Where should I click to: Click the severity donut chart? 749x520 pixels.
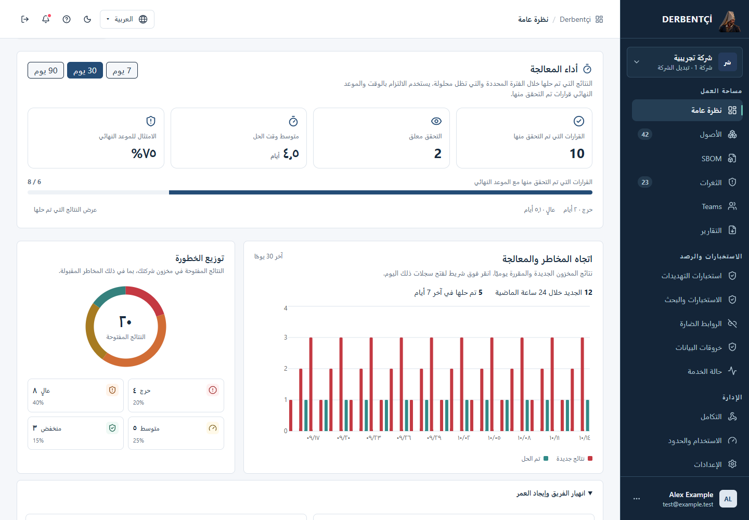click(126, 327)
